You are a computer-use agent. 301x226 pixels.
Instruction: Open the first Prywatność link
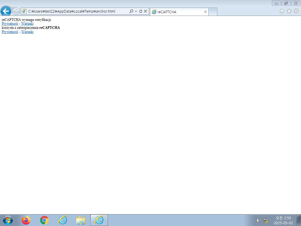click(x=10, y=24)
